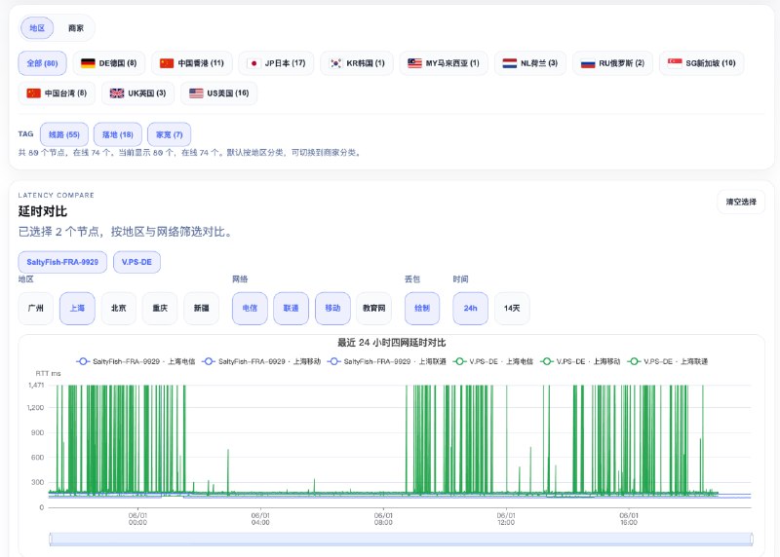Screen dimensions: 780x557
Task: Select the 重庆 probe location
Action: pyautogui.click(x=160, y=308)
